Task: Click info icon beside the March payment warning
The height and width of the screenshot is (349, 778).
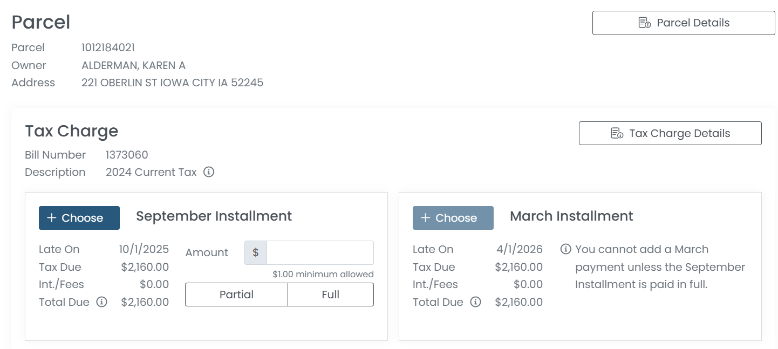Action: coord(565,249)
